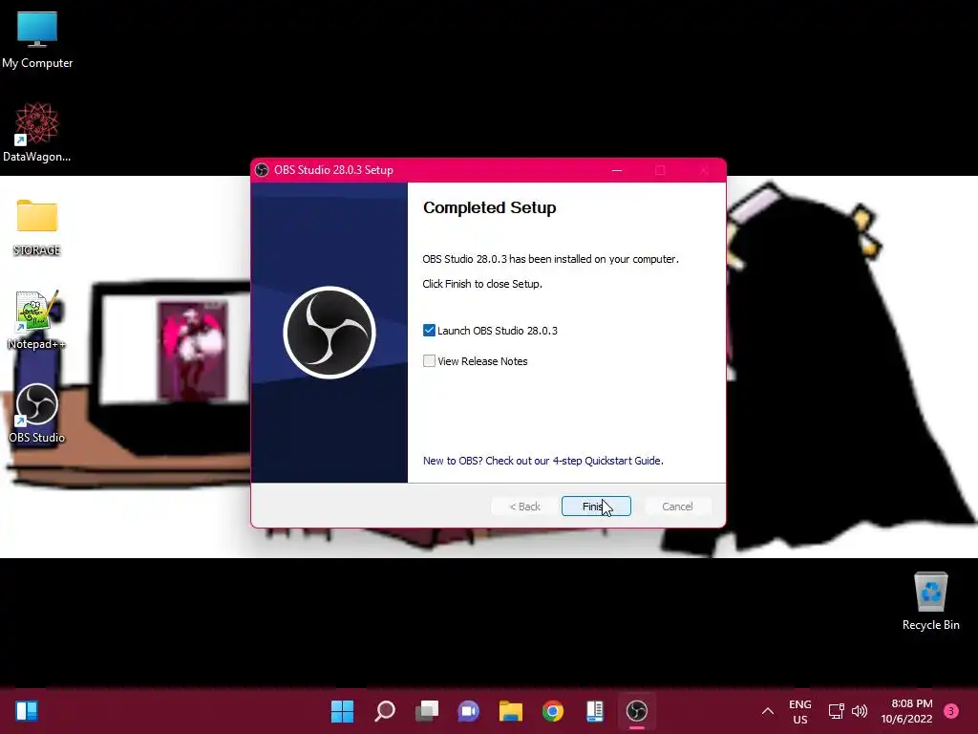This screenshot has width=978, height=734.
Task: Open the Windows Start menu
Action: (343, 711)
